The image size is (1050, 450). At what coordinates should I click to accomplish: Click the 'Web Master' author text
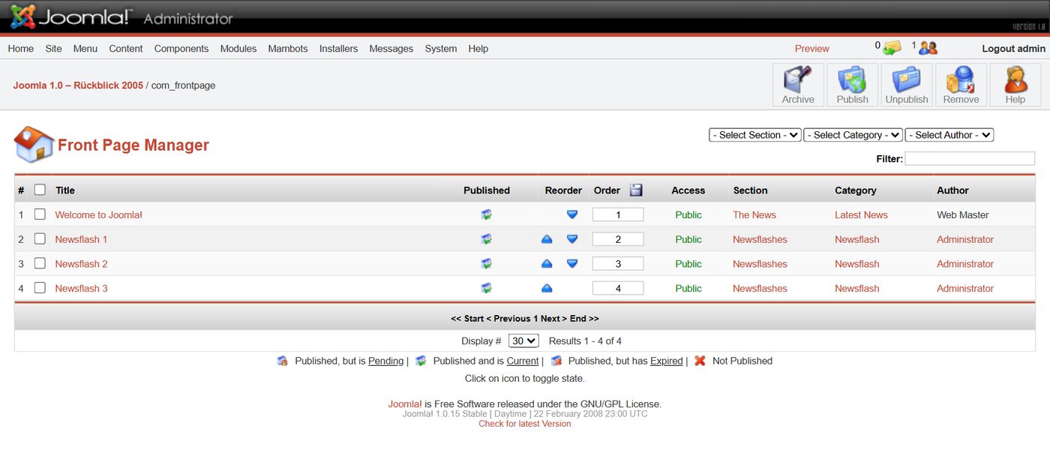click(x=963, y=214)
